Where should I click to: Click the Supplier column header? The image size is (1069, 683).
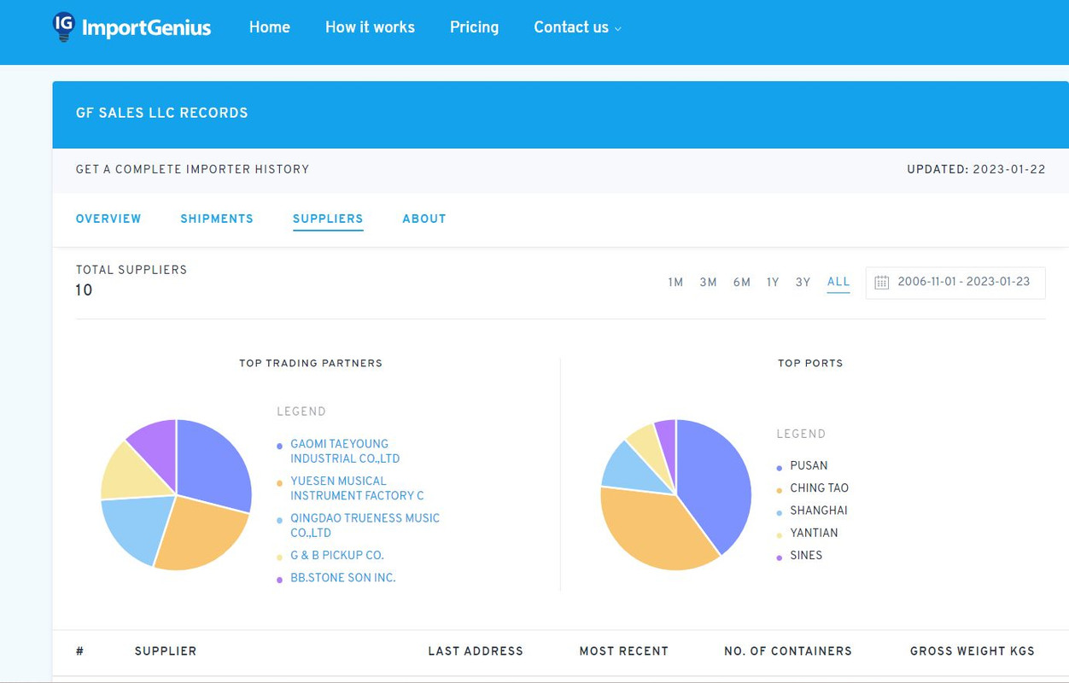pos(166,651)
